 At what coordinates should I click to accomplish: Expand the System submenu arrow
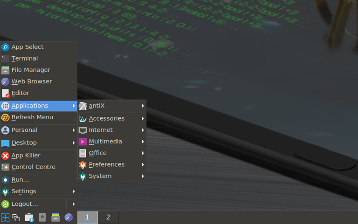(x=143, y=176)
